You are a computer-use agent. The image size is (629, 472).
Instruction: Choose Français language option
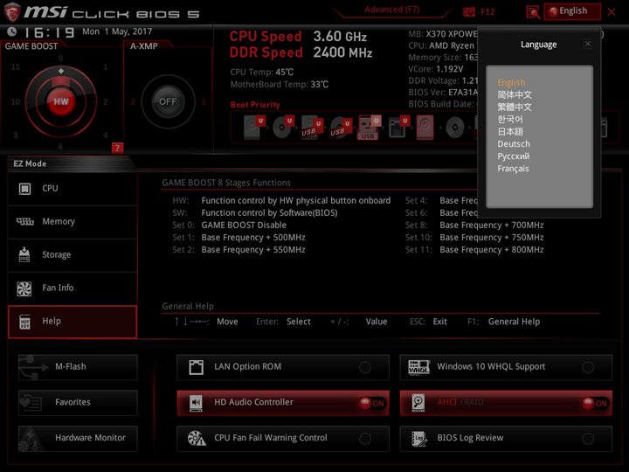[x=513, y=169]
